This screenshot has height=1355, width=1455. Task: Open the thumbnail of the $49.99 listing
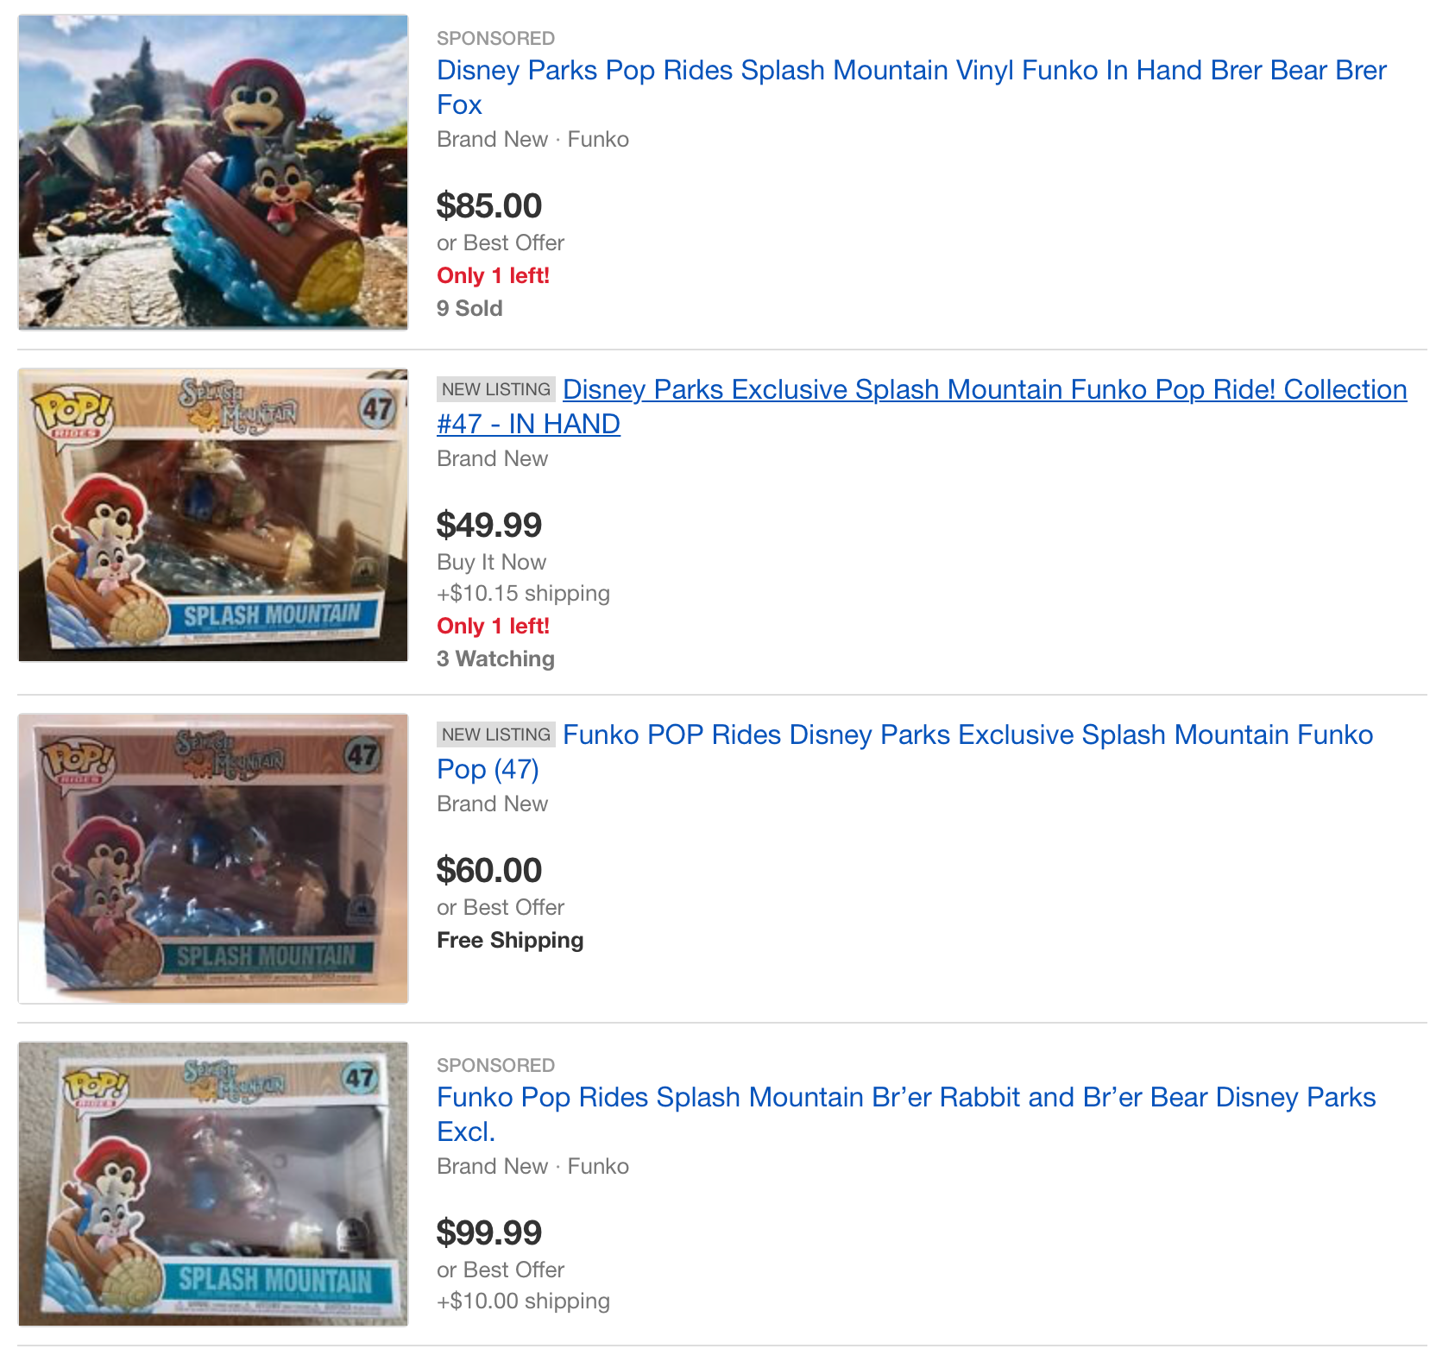point(213,515)
